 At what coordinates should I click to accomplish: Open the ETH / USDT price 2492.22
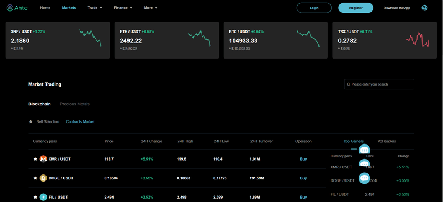[131, 41]
